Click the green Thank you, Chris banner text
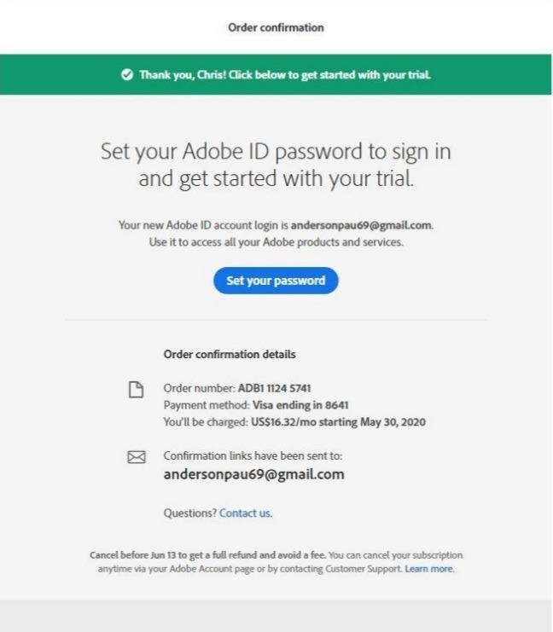Image resolution: width=553 pixels, height=632 pixels. pyautogui.click(x=285, y=75)
